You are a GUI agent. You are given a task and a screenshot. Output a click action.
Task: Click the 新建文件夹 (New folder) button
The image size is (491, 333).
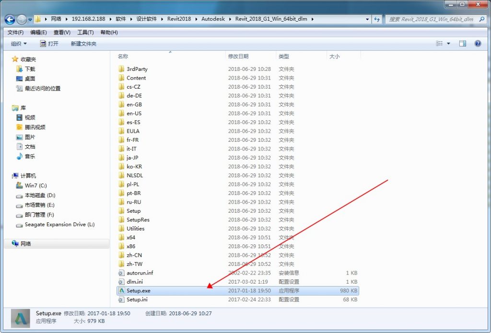coord(83,44)
